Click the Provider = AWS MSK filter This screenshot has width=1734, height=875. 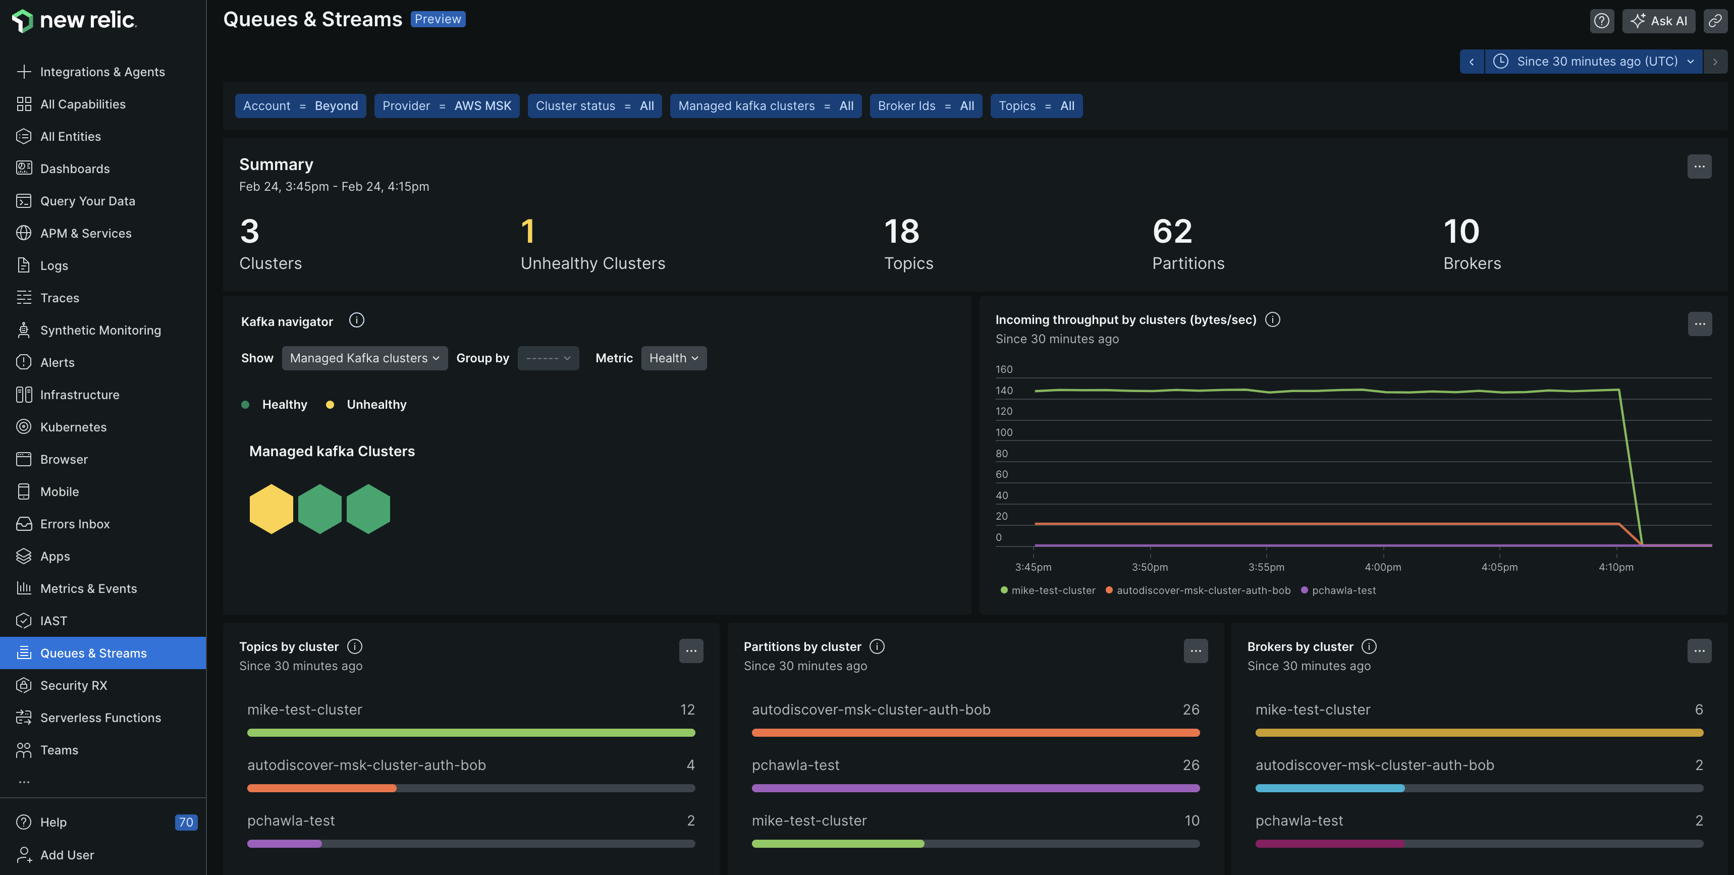click(x=446, y=105)
